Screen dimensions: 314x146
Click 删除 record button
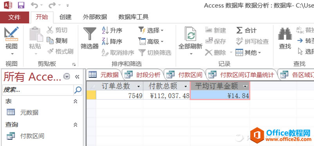(x=216, y=53)
